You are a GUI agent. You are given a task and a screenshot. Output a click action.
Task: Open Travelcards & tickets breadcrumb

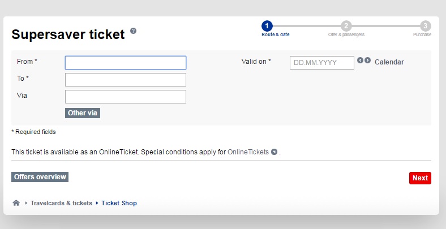62,203
